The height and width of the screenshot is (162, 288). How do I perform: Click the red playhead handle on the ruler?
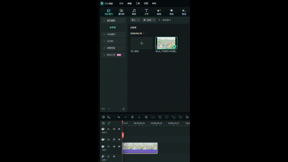pos(122,121)
